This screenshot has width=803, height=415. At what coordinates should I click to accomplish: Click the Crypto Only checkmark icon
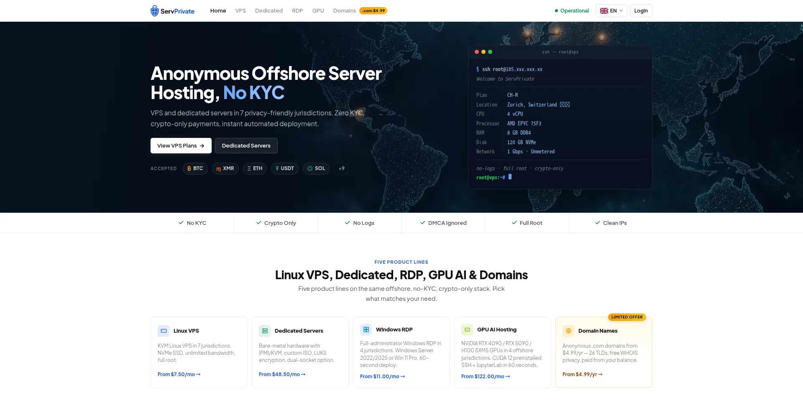coord(259,223)
